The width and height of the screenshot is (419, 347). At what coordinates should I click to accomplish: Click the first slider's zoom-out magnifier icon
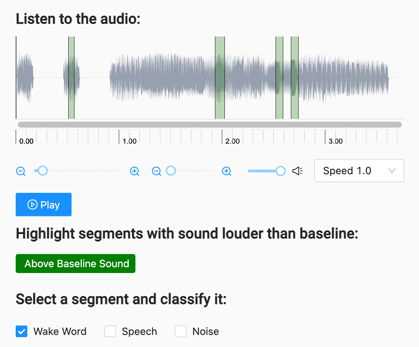pos(21,171)
